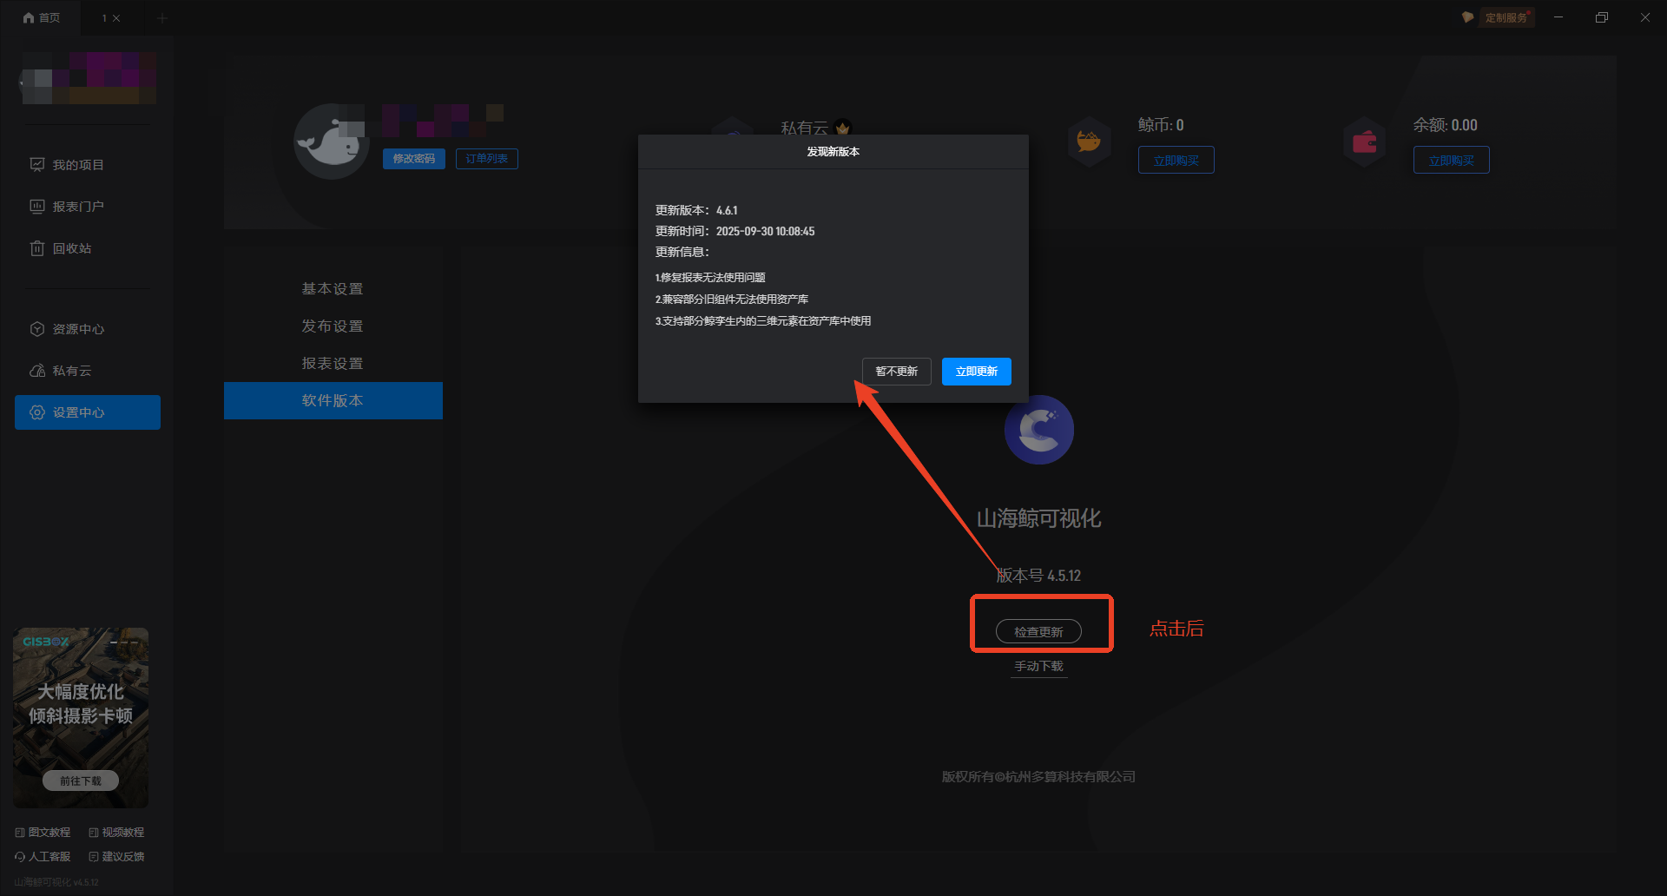1667x896 pixels.
Task: Select the 报表设置 tab
Action: [x=333, y=364]
